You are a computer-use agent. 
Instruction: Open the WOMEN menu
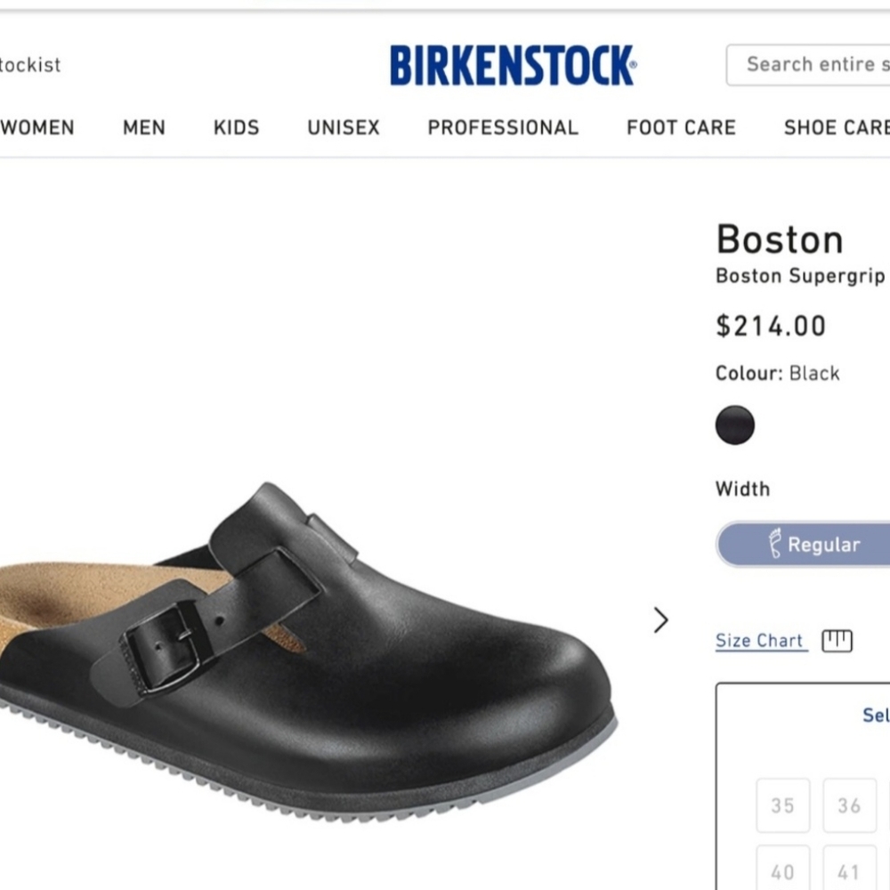[x=37, y=127]
